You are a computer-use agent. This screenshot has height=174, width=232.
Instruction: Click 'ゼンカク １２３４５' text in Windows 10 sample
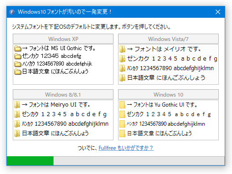point(149,114)
